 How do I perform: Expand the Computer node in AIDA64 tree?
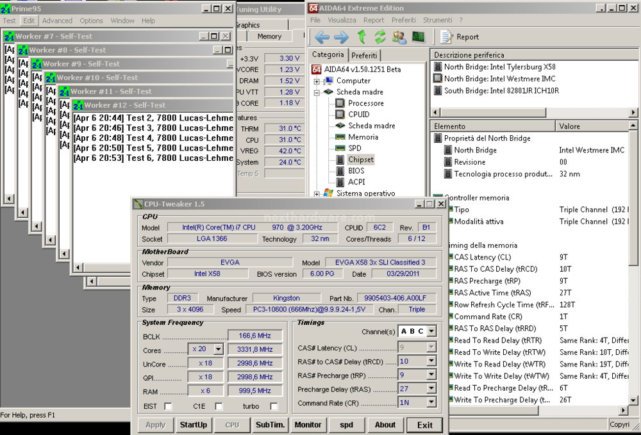coord(317,81)
